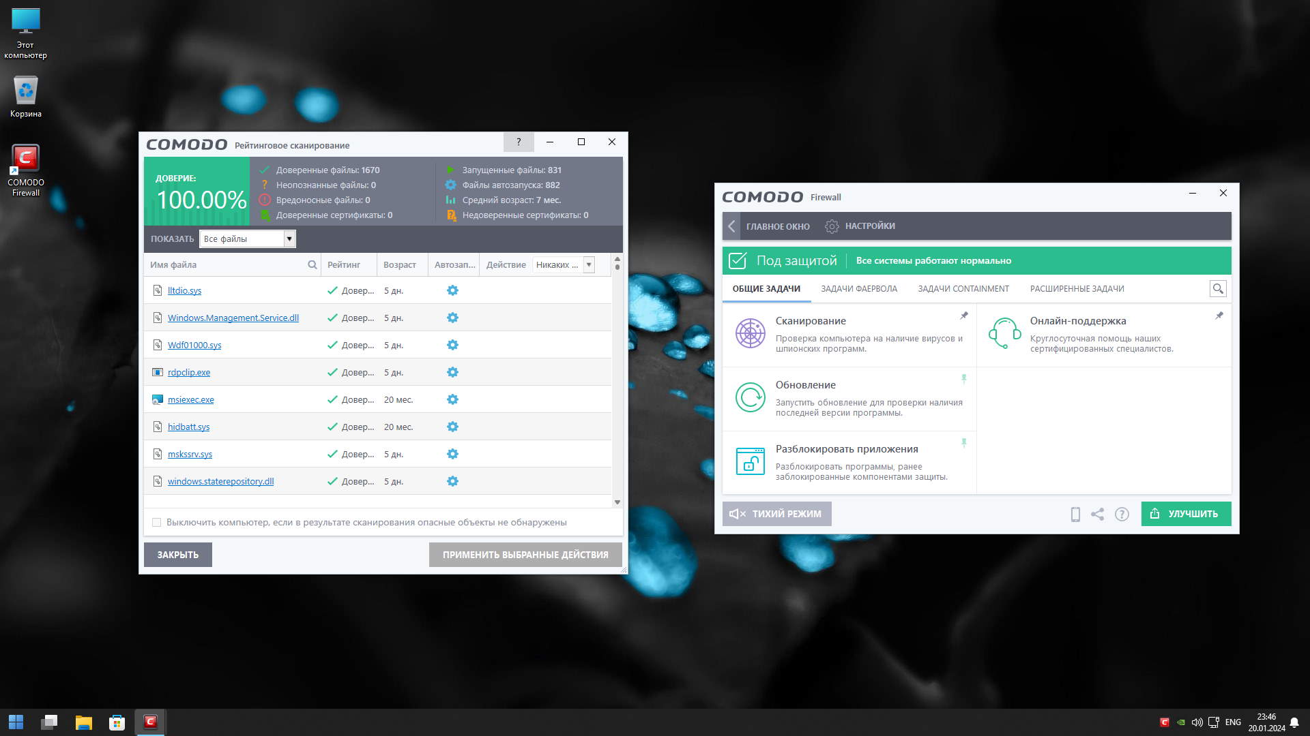
Task: Click the Online support headset icon
Action: [1004, 333]
